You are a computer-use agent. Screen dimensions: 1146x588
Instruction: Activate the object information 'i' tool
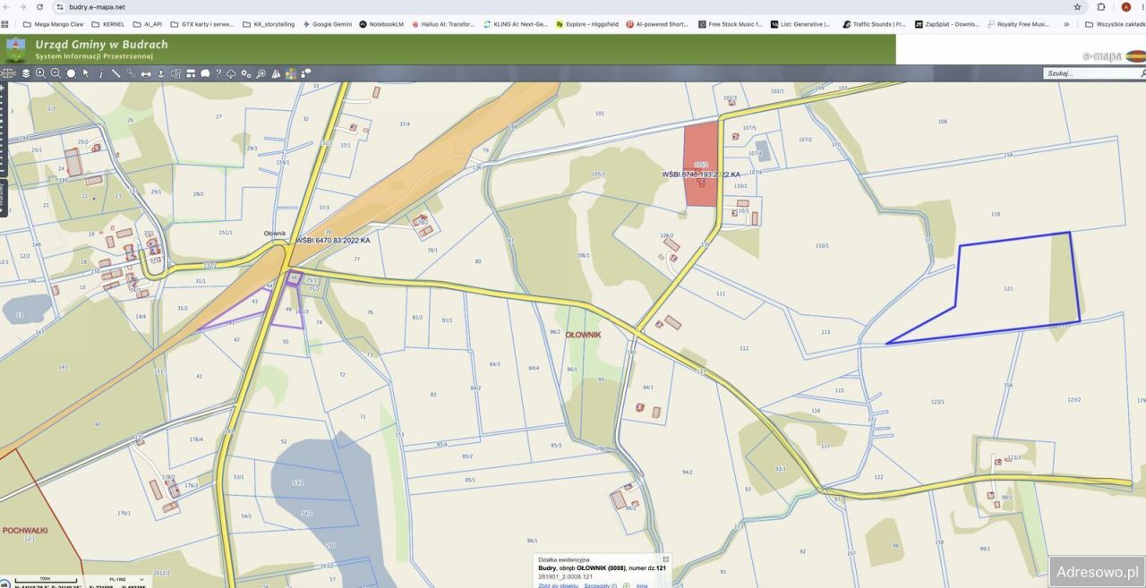click(x=101, y=73)
